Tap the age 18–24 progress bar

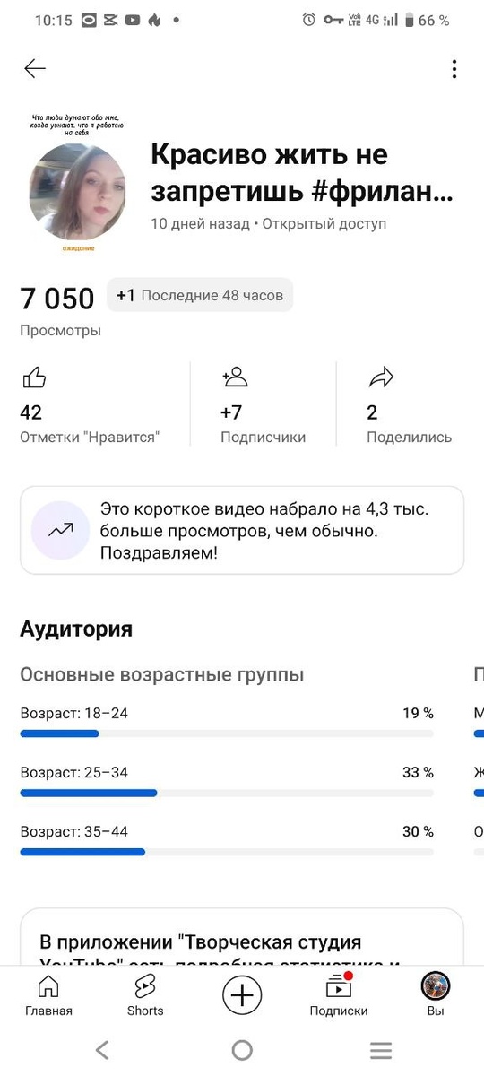tap(227, 733)
